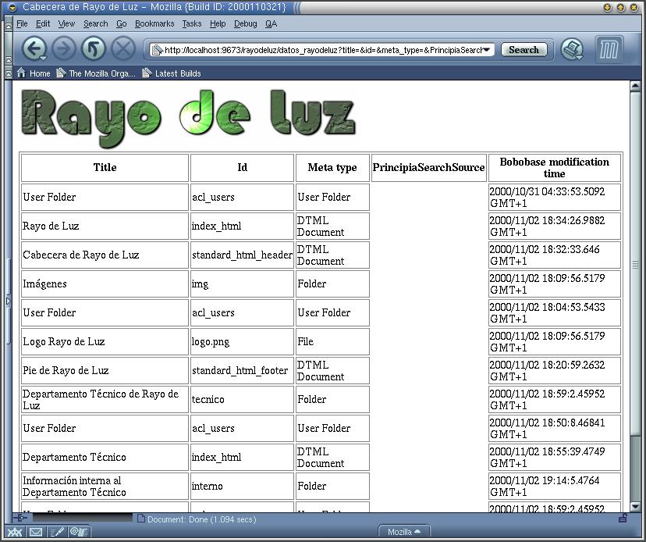This screenshot has height=542, width=646.
Task: Open the Tasks menu
Action: (192, 24)
